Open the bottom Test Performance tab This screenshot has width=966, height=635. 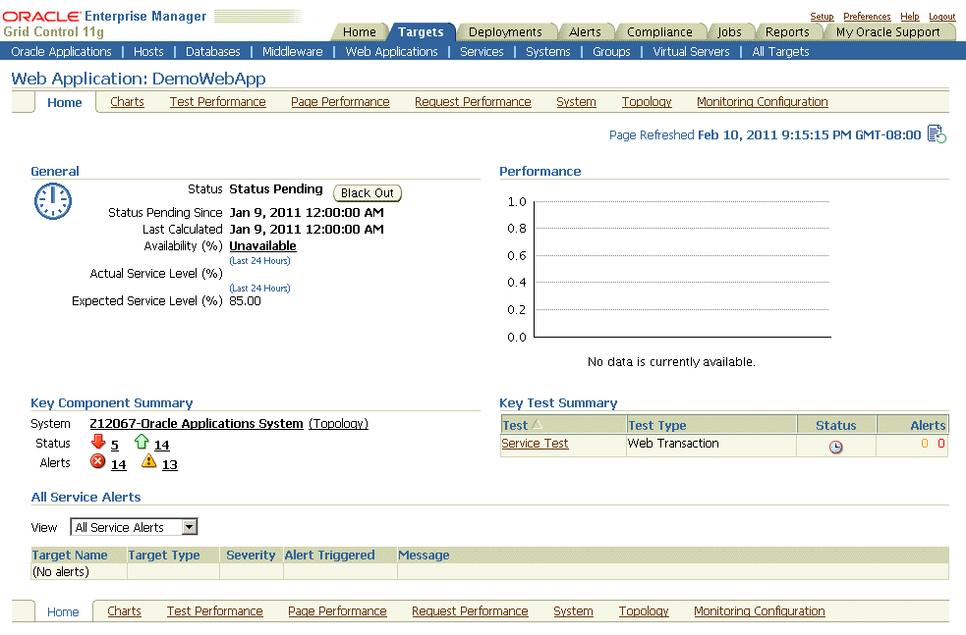(x=214, y=611)
